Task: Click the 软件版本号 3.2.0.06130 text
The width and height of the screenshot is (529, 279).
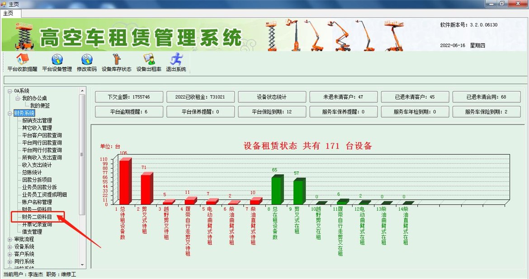Action: pyautogui.click(x=468, y=24)
